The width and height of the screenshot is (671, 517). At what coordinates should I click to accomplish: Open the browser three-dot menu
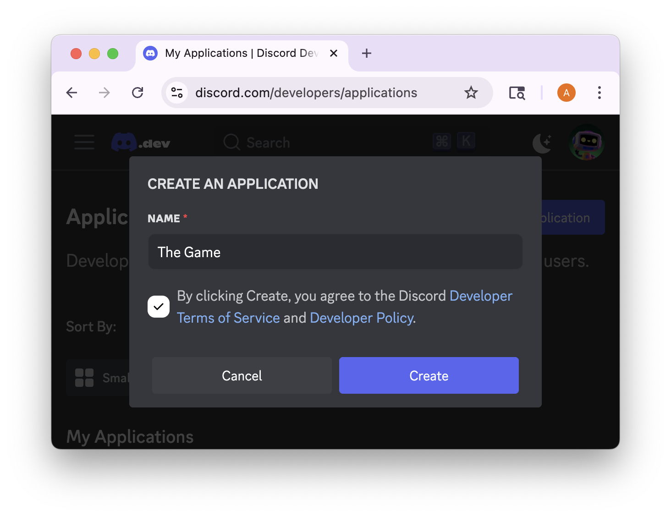coord(599,92)
